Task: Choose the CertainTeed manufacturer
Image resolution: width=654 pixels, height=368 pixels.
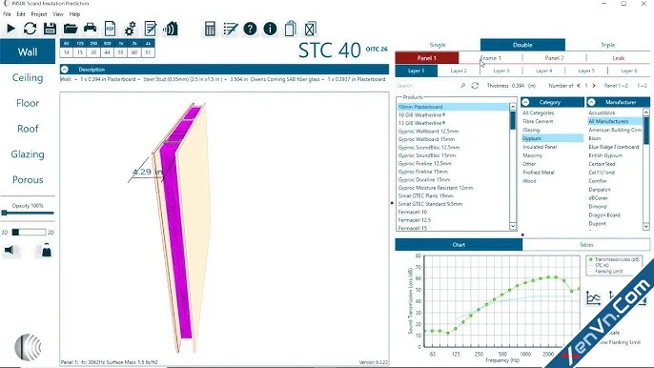Action: click(602, 164)
